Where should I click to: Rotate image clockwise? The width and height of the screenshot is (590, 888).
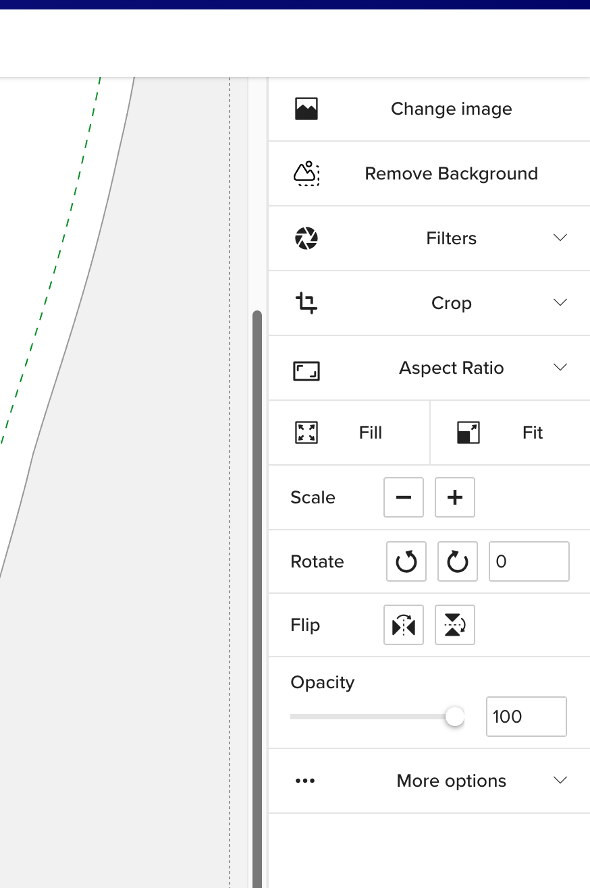(x=458, y=561)
